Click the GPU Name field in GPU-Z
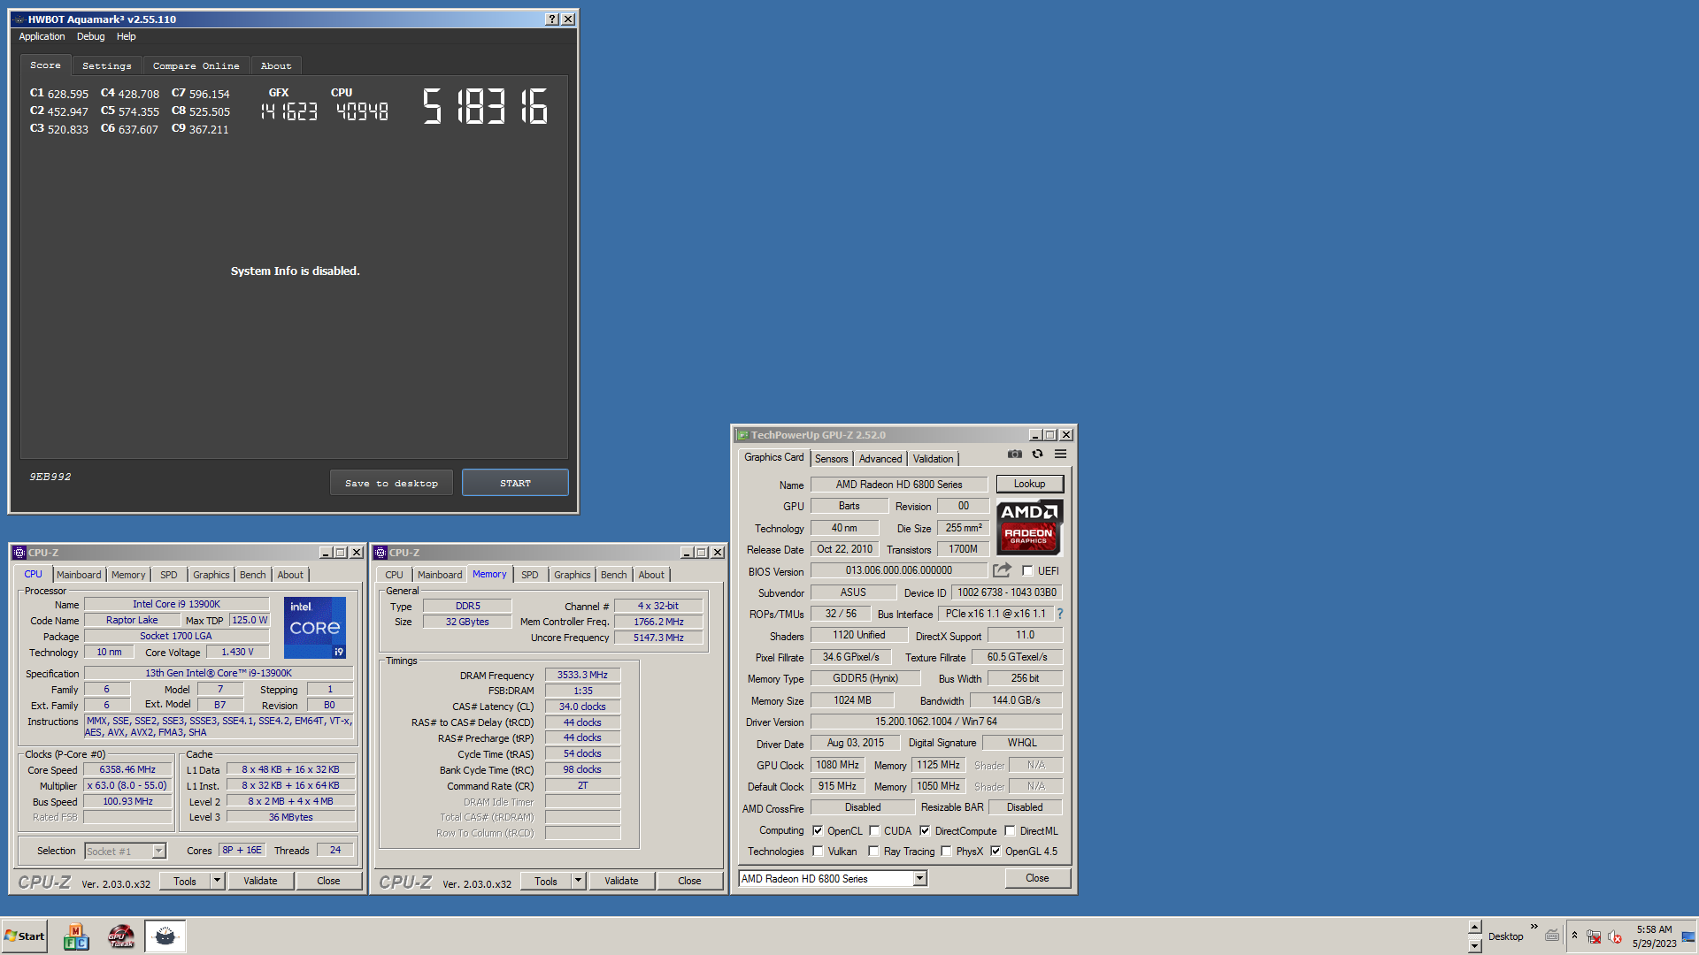 click(898, 485)
